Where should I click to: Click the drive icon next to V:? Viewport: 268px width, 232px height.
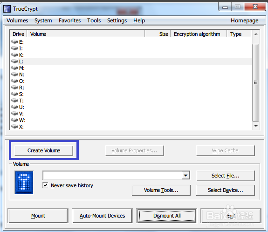pos(14,113)
